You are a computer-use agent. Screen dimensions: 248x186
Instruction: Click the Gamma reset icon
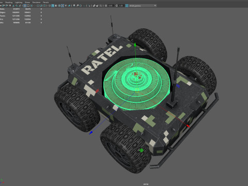pos(116,6)
